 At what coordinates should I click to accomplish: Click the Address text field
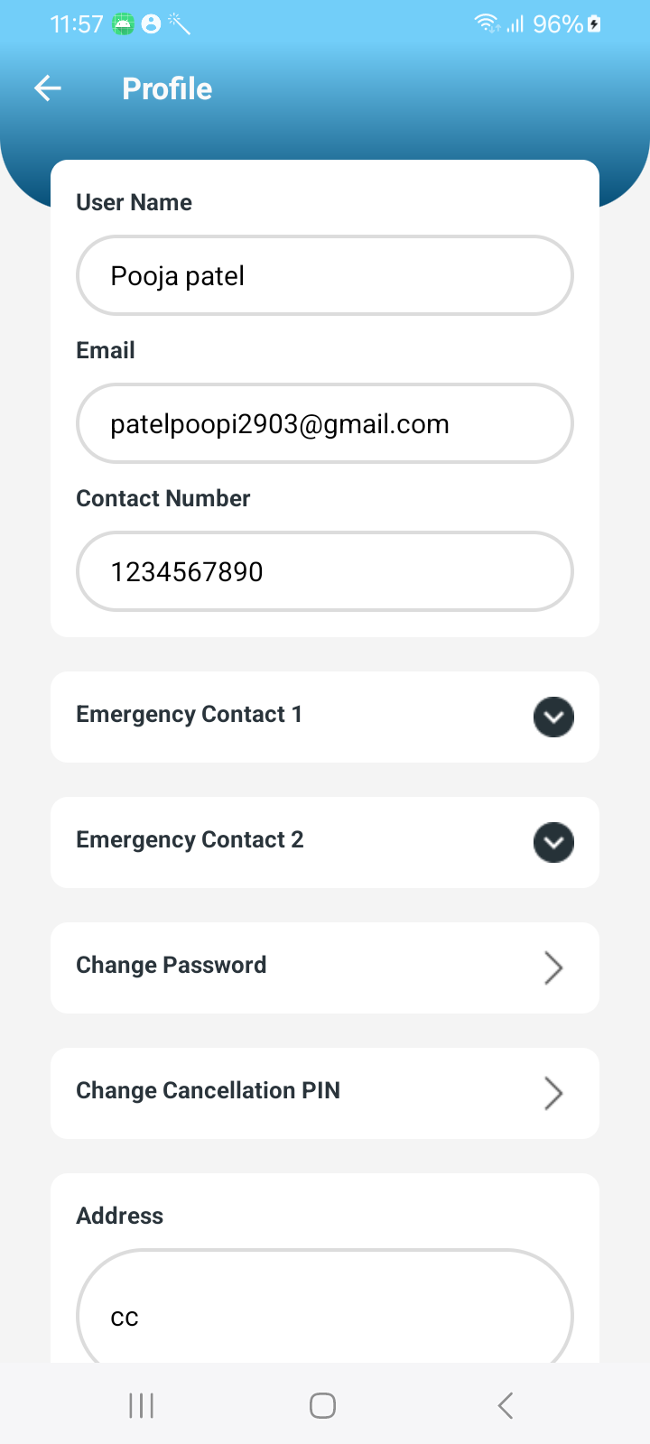(x=325, y=1313)
